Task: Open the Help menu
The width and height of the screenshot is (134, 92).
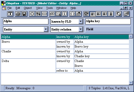Action: pos(73,8)
